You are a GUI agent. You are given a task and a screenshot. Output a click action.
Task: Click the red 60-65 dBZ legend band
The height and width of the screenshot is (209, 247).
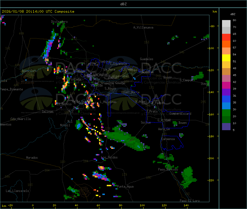pos(226,37)
